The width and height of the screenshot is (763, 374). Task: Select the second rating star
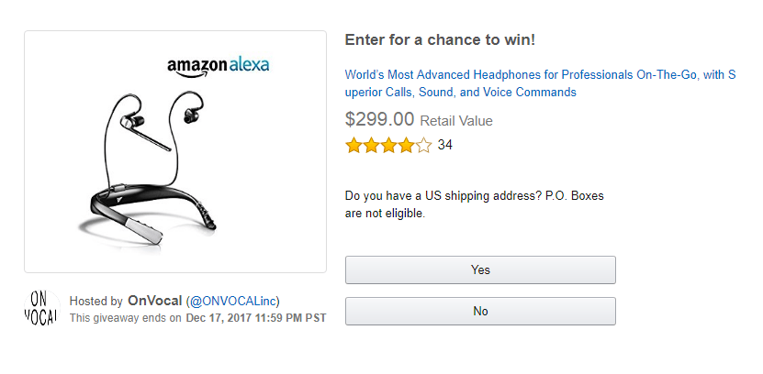tap(371, 145)
